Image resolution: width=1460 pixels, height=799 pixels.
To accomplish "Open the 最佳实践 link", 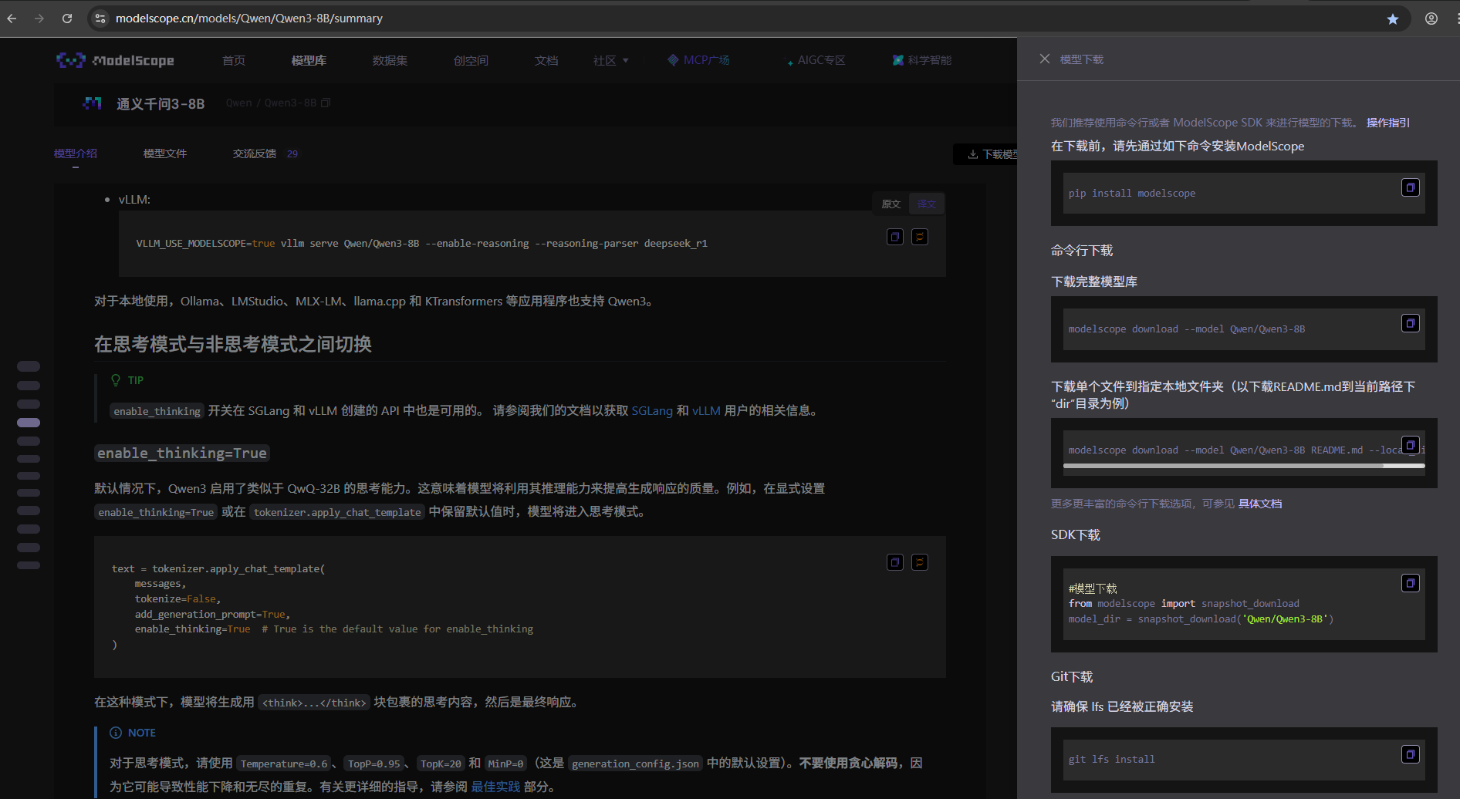I will 495,787.
